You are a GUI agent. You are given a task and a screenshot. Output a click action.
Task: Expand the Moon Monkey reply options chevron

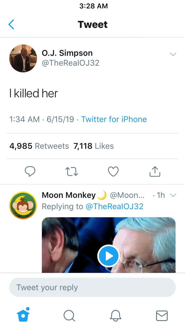(173, 195)
